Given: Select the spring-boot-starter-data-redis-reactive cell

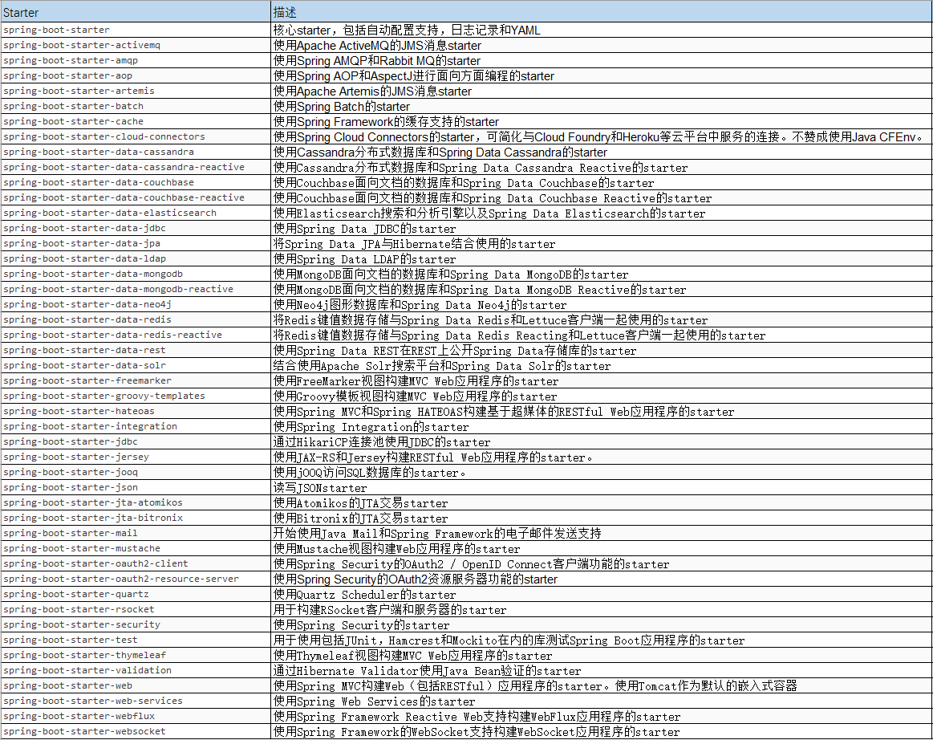Looking at the screenshot, I should click(136, 335).
